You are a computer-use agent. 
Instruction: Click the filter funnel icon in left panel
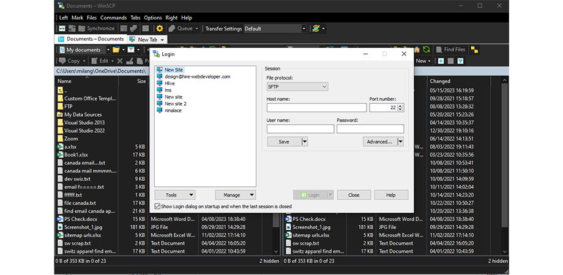point(131,50)
